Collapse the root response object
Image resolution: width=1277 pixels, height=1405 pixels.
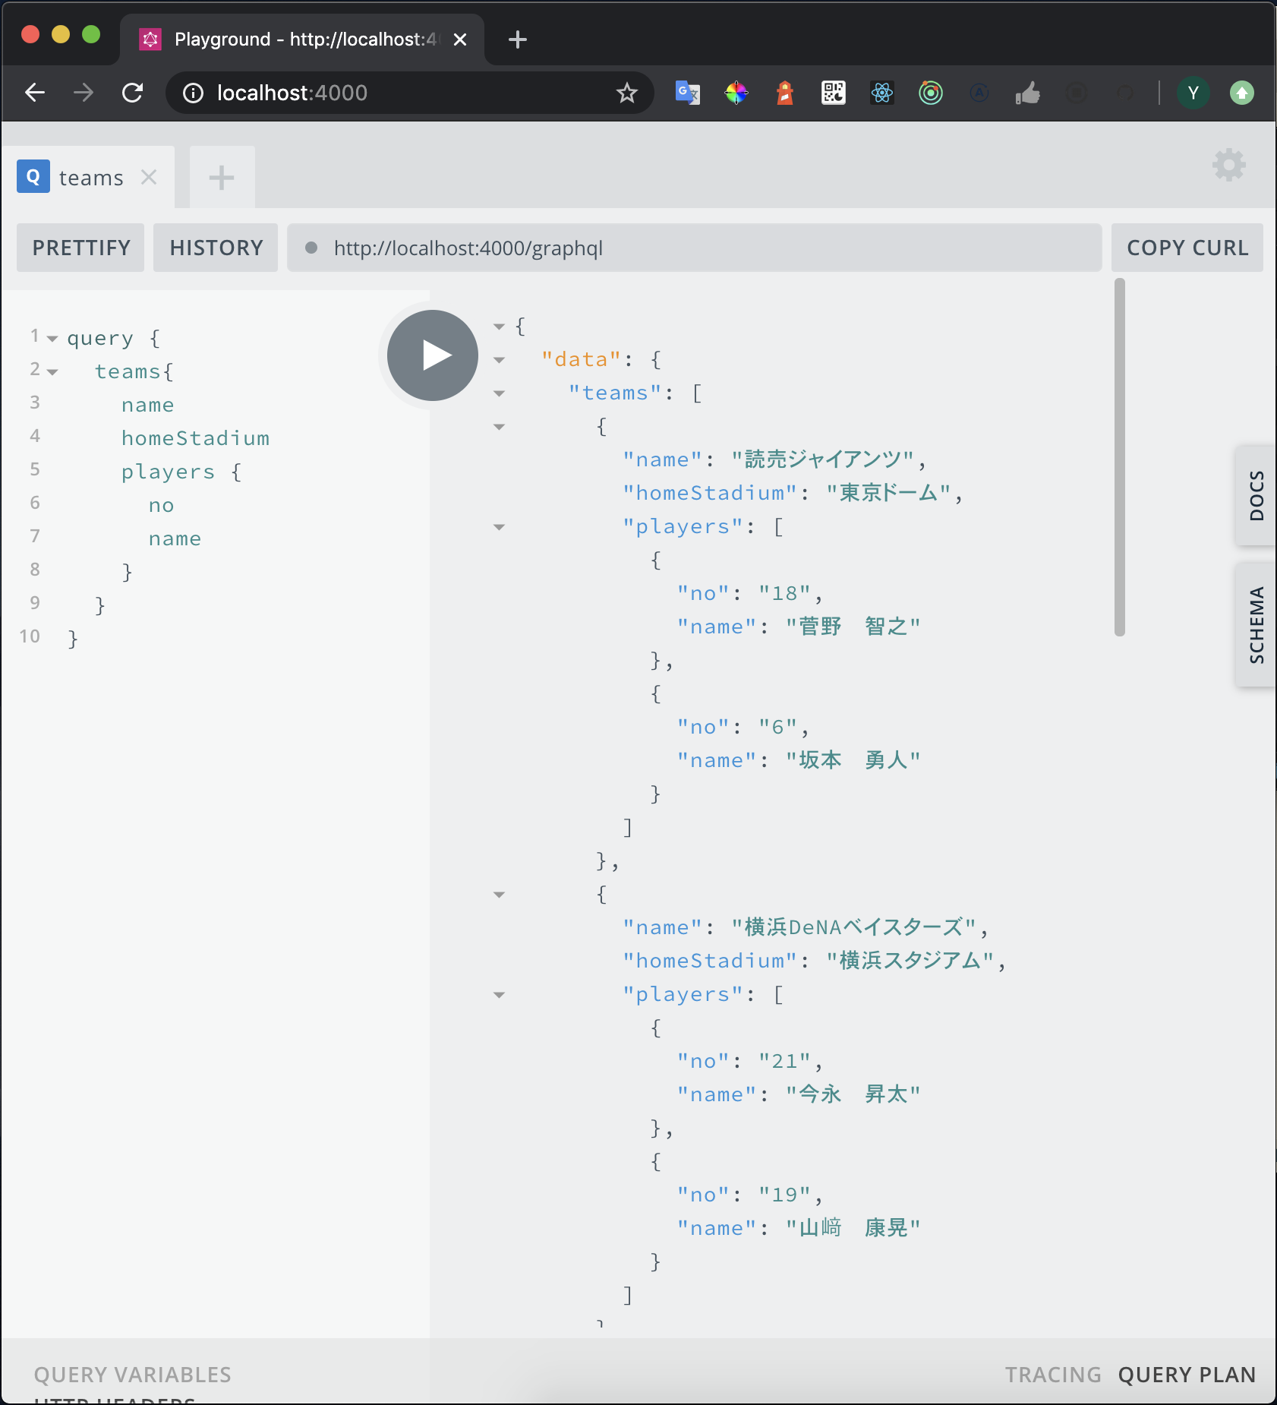[499, 327]
